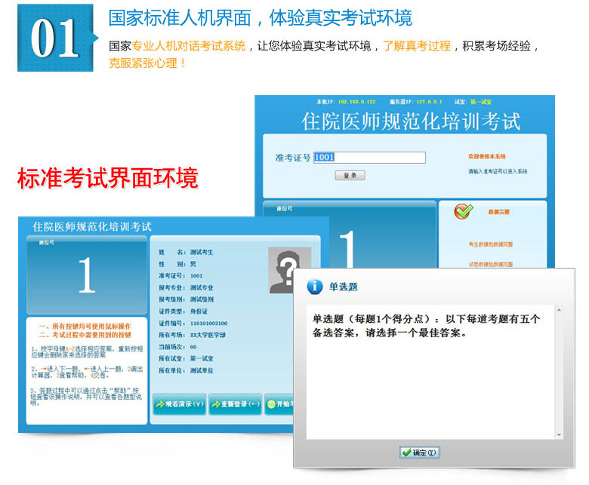Screen dimensions: 589x485
Task: Click the 准考证号 input field
Action: 369,158
